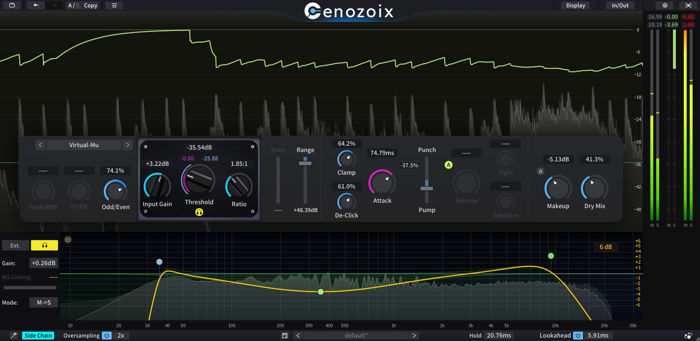The height and width of the screenshot is (341, 700).
Task: Toggle Lookahead power button
Action: [578, 336]
